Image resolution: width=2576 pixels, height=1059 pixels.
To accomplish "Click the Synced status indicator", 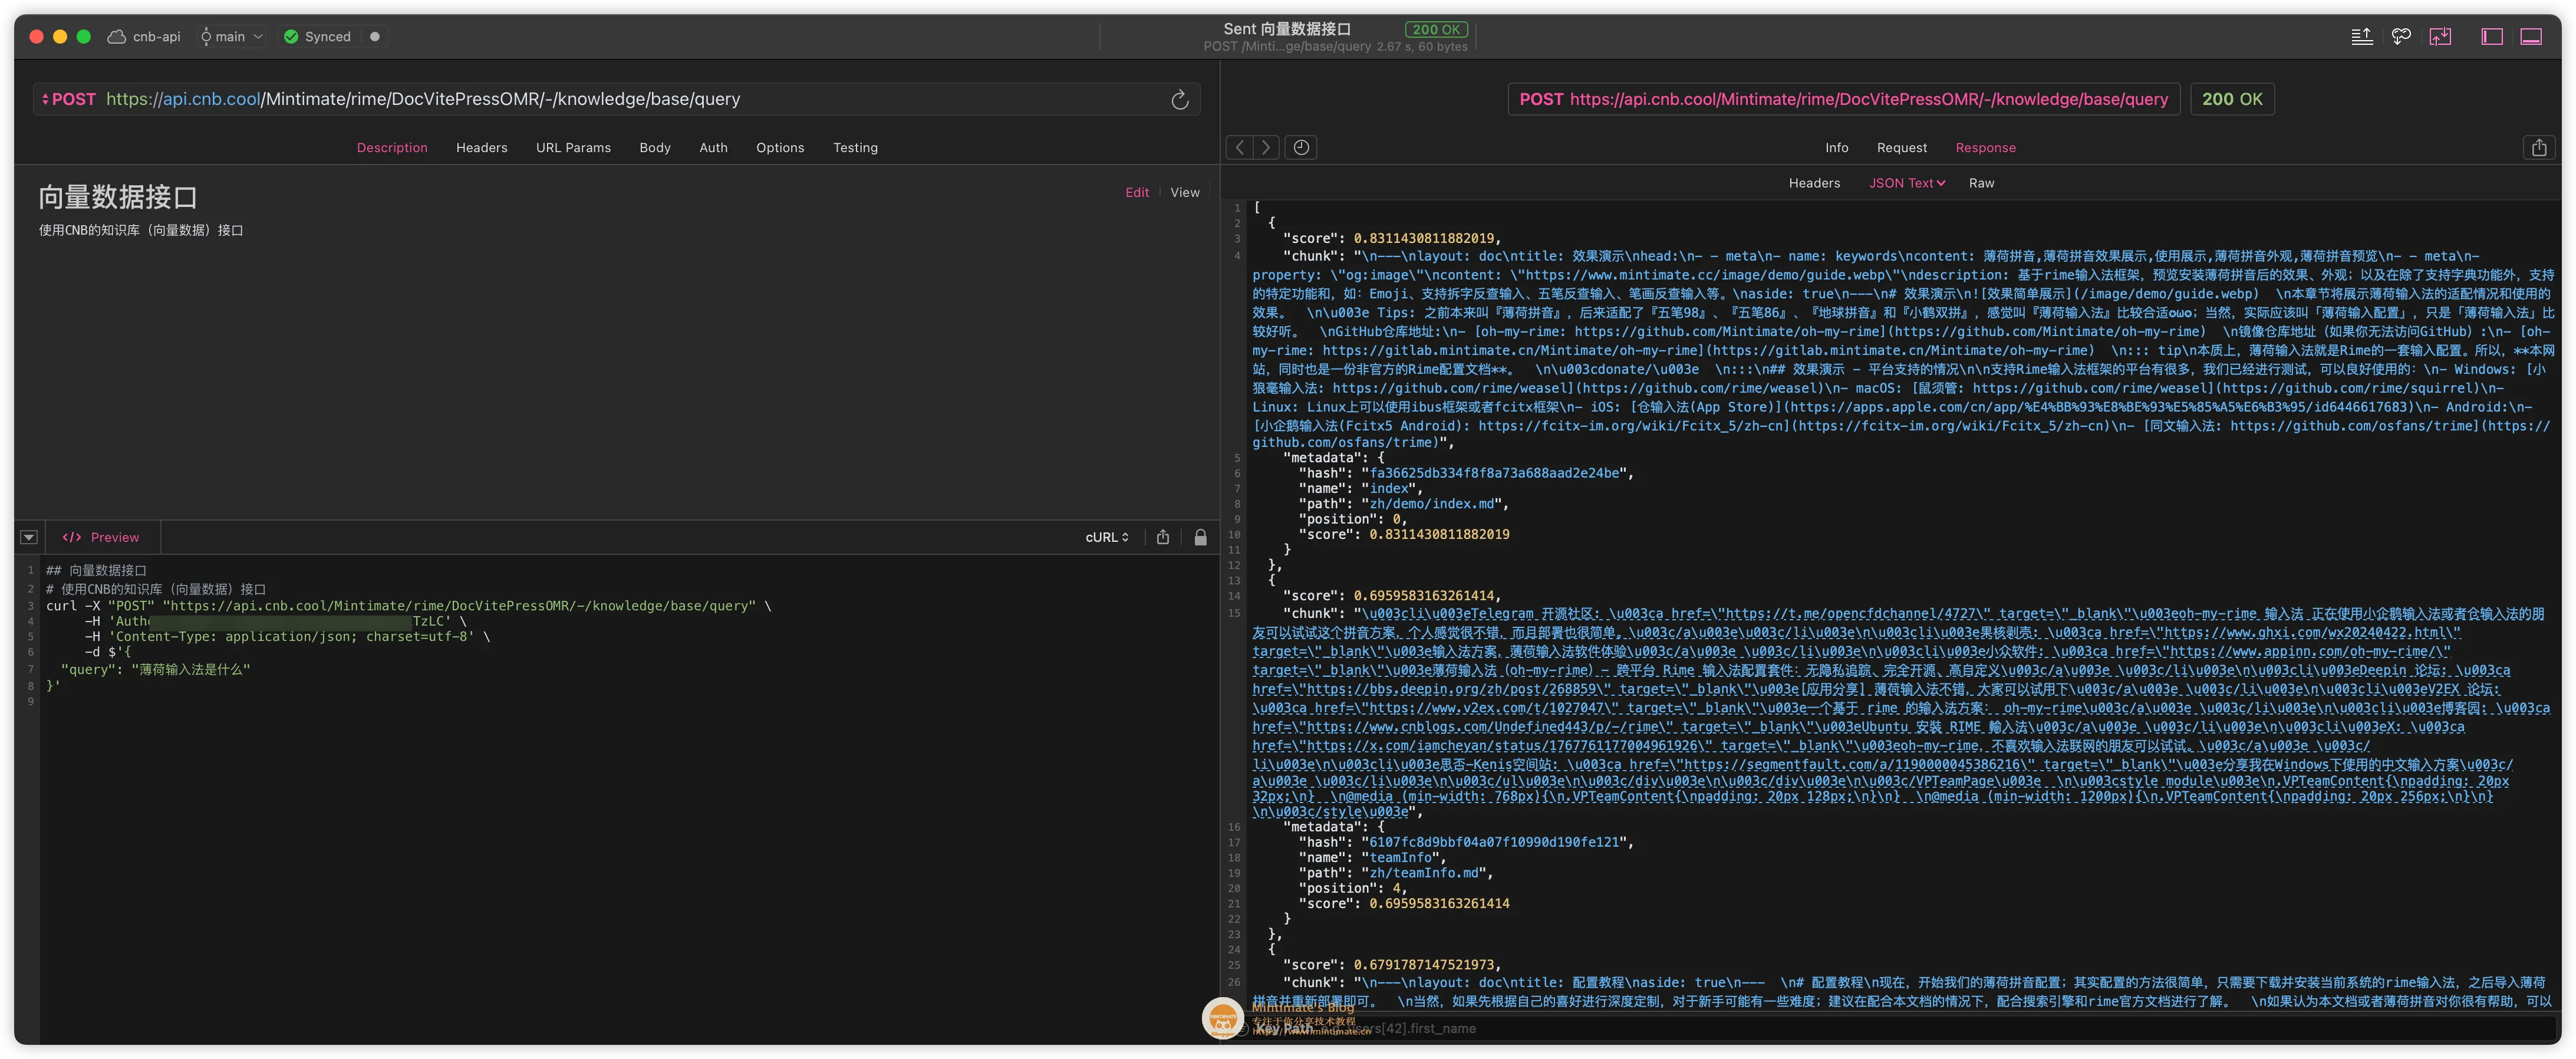I will 317,37.
